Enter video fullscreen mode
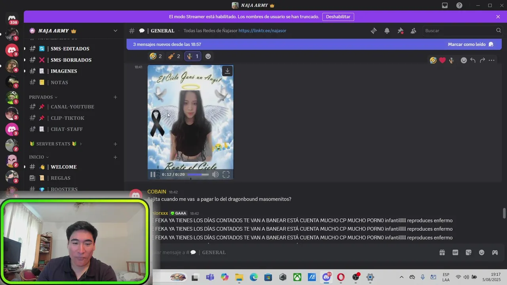The image size is (507, 285). click(226, 175)
